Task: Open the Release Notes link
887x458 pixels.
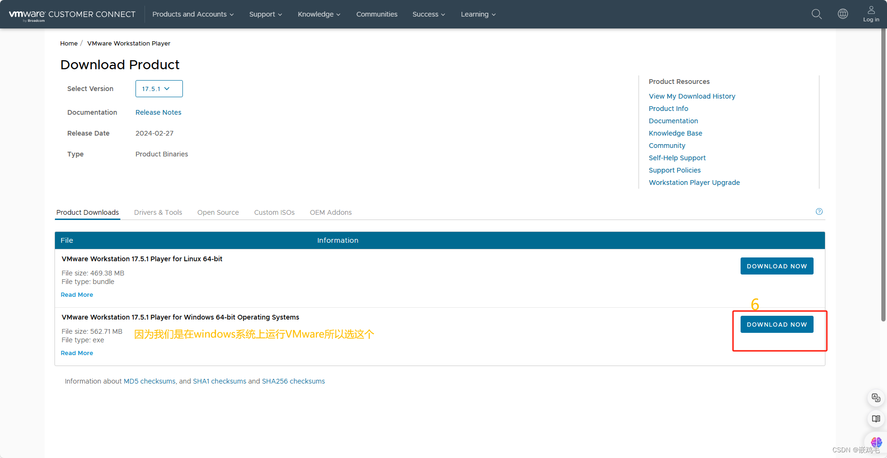Action: pos(158,112)
